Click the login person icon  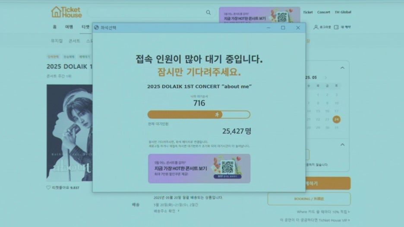click(x=316, y=27)
